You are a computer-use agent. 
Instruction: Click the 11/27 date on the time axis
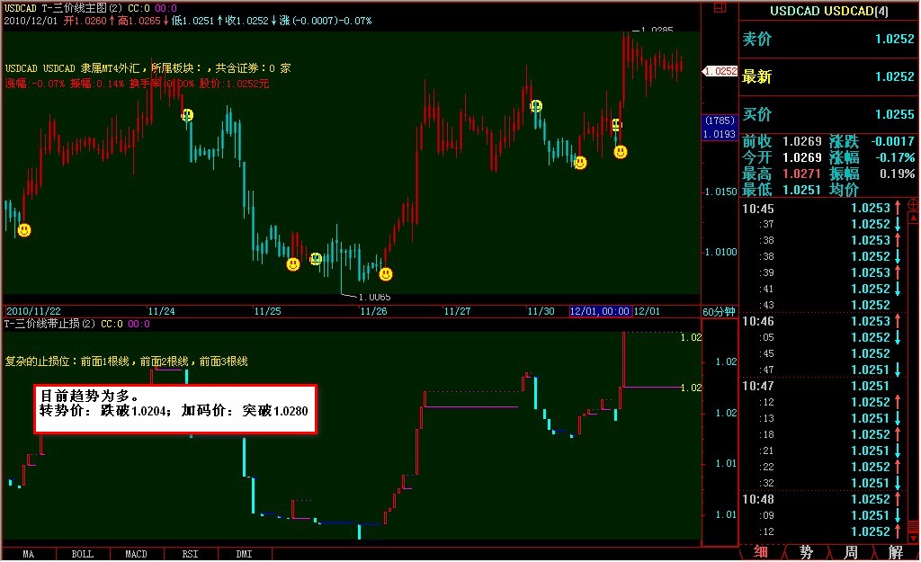tap(457, 311)
